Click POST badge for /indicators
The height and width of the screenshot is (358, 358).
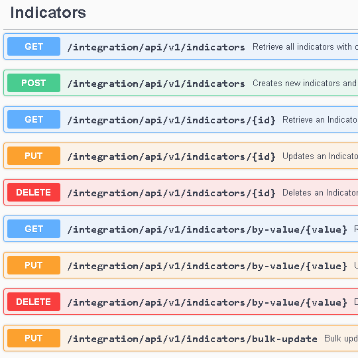pyautogui.click(x=34, y=83)
